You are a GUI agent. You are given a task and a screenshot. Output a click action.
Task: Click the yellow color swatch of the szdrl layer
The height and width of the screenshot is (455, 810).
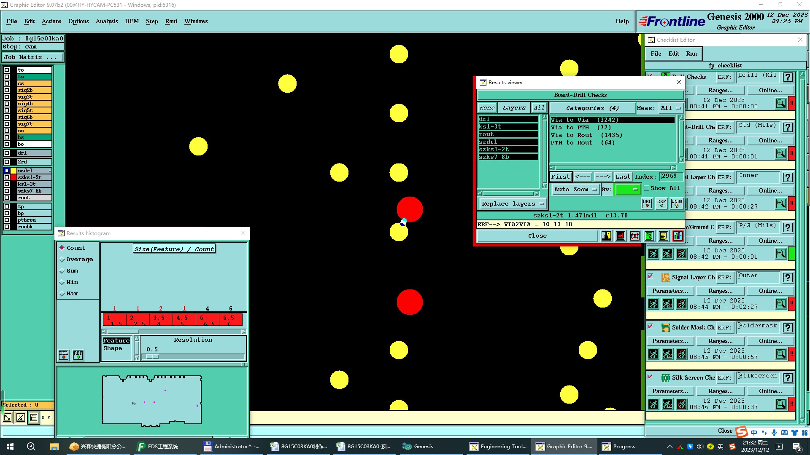[14, 171]
